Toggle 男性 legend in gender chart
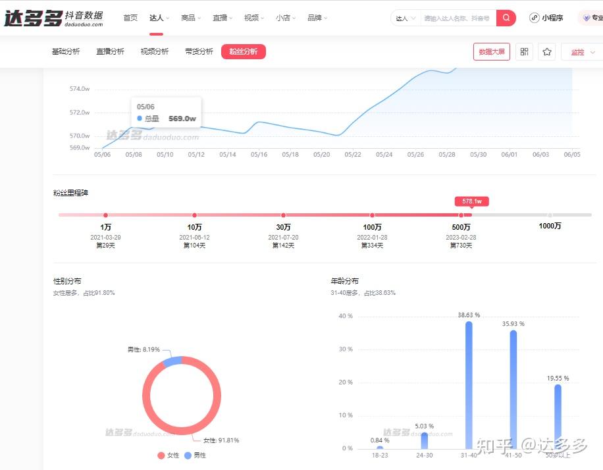The image size is (603, 470). (x=196, y=456)
